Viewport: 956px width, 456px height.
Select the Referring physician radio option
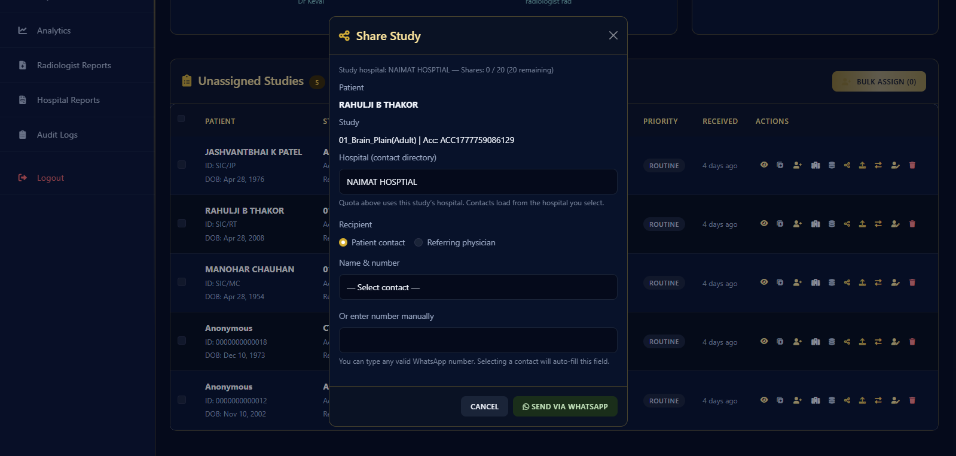(x=419, y=242)
